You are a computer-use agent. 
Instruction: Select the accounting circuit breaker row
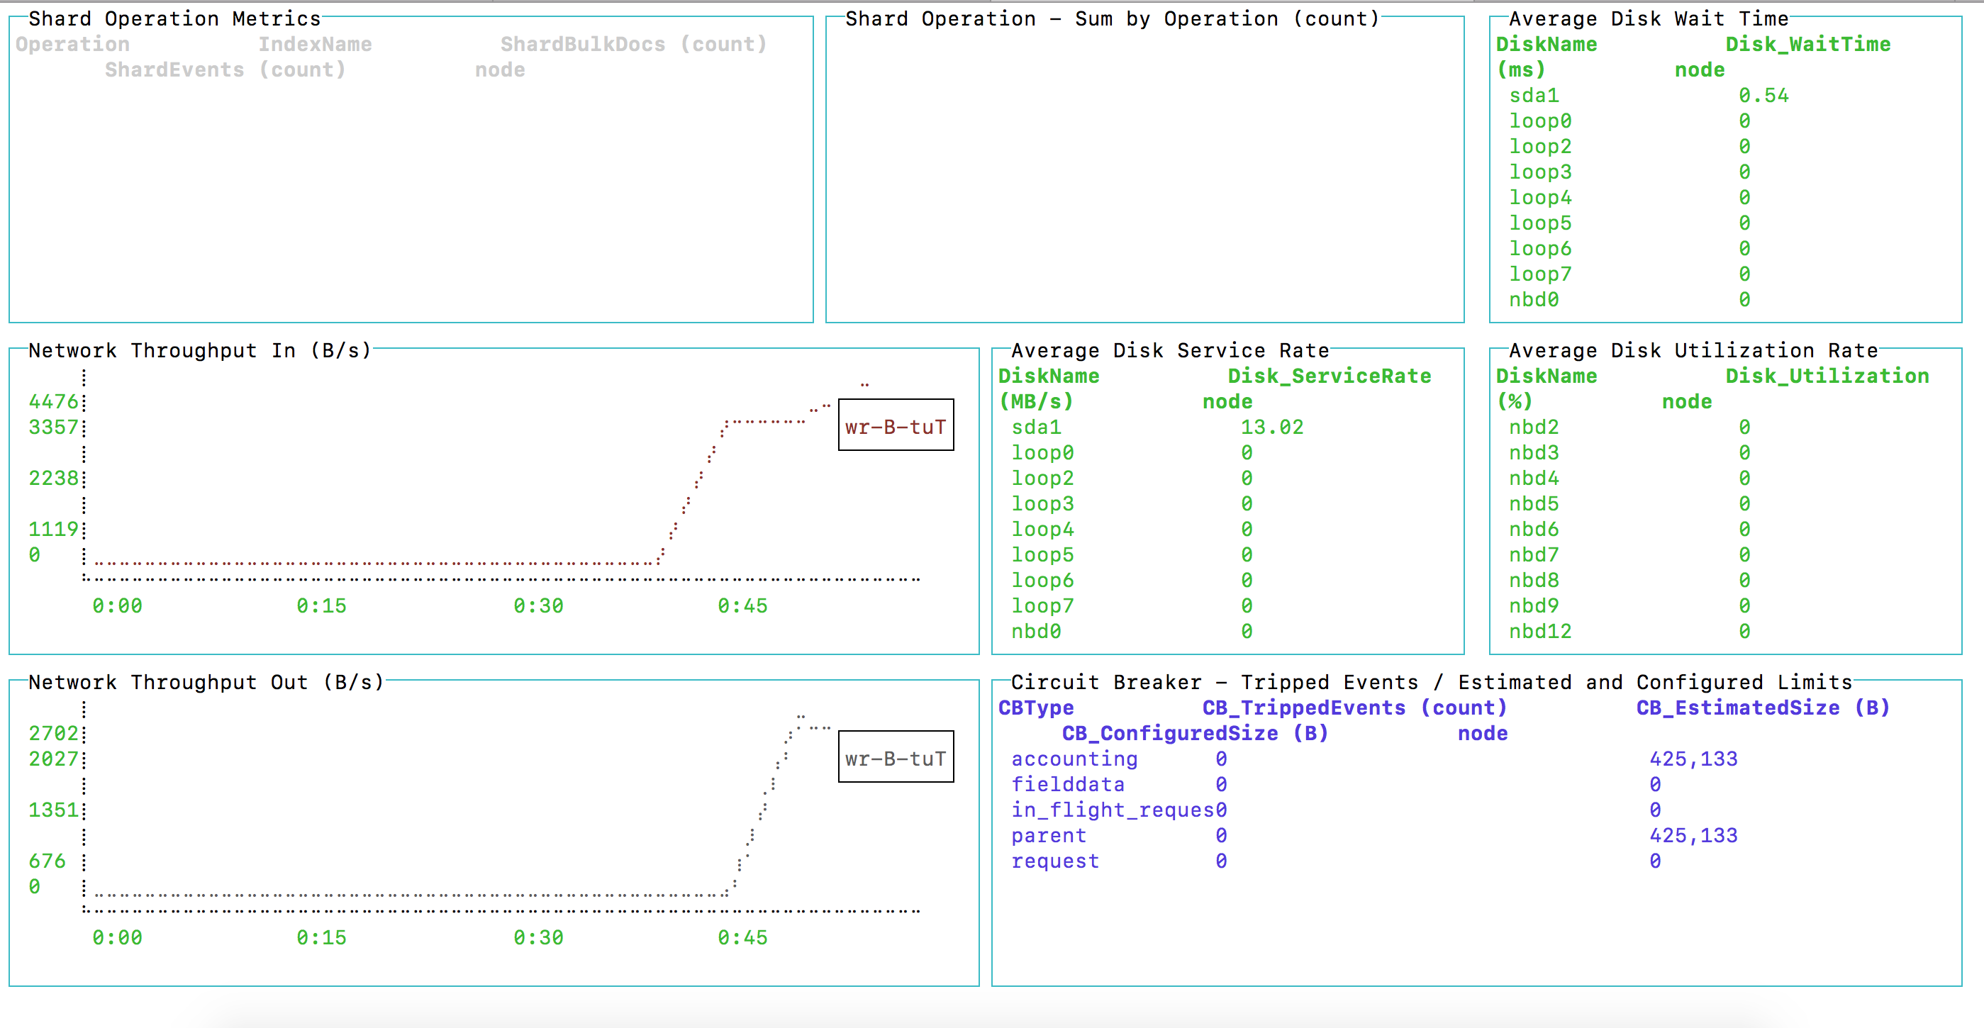1074,759
